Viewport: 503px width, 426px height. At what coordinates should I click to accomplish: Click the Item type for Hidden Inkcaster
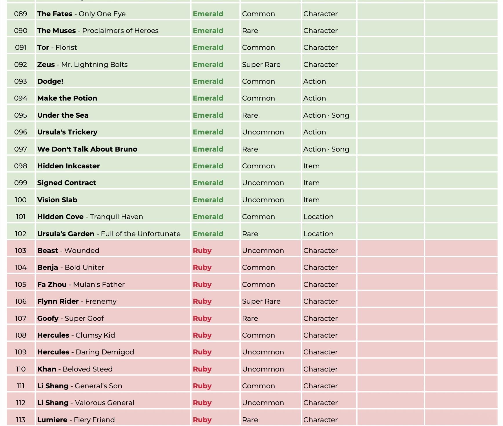coord(311,166)
